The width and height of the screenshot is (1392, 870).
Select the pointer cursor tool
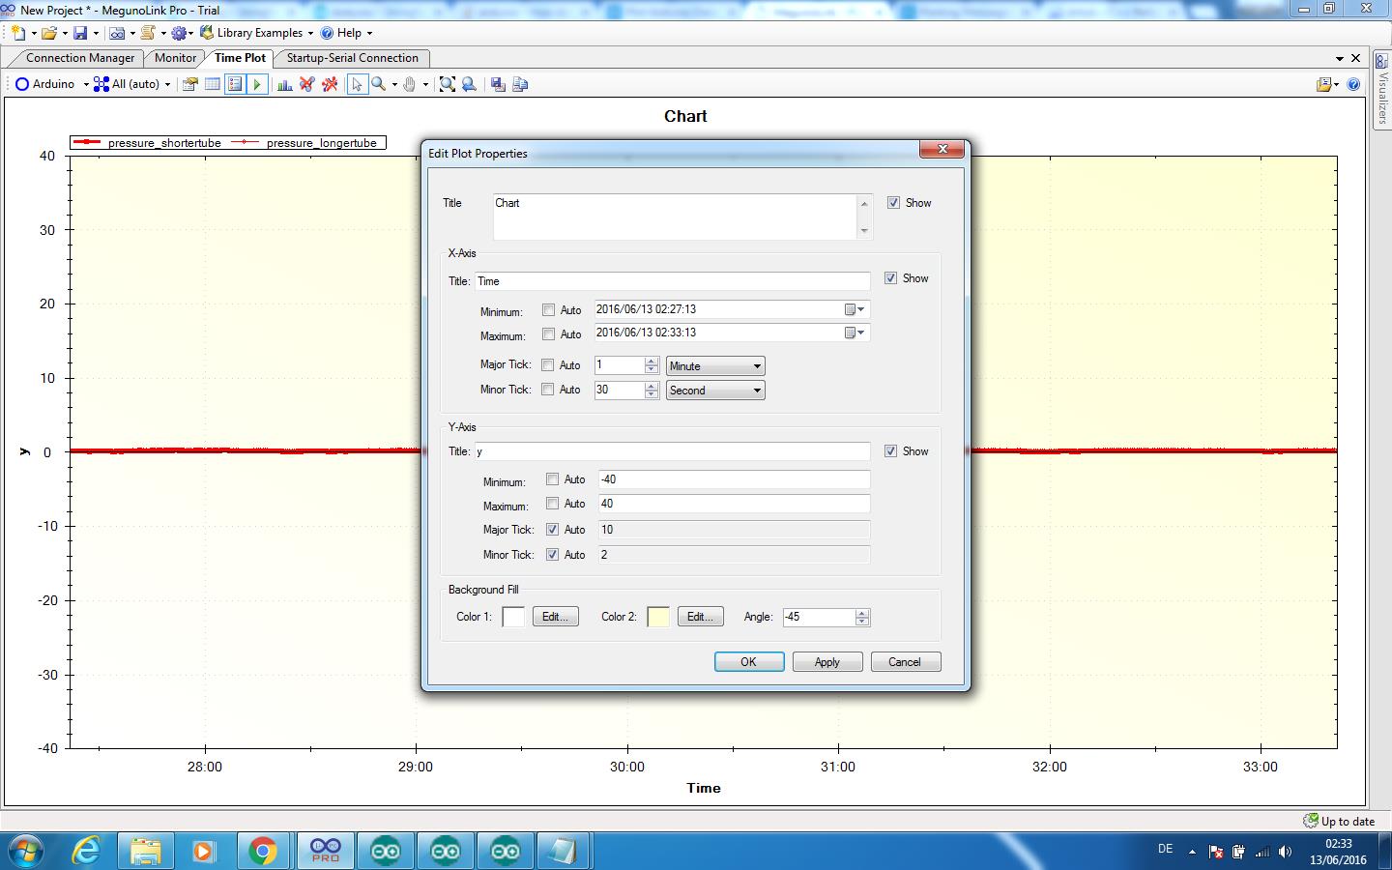[357, 84]
